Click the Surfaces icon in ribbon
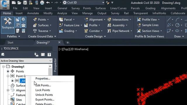This screenshot has height=105, width=187. [35, 25]
